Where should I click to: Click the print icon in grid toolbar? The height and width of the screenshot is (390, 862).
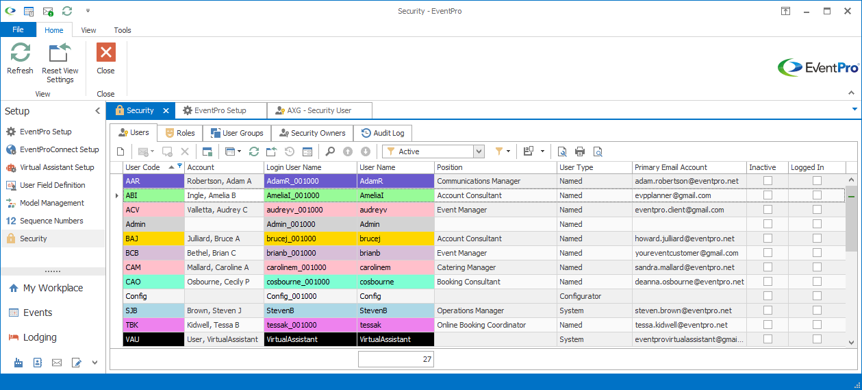click(580, 151)
